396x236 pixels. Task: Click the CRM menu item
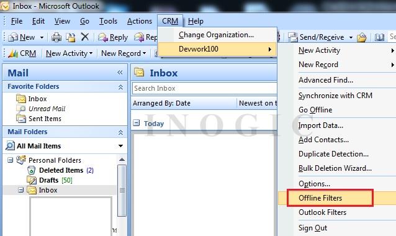click(170, 21)
